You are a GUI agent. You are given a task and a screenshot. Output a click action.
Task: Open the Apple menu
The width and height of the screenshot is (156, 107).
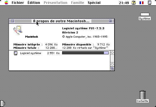pos(6,3)
